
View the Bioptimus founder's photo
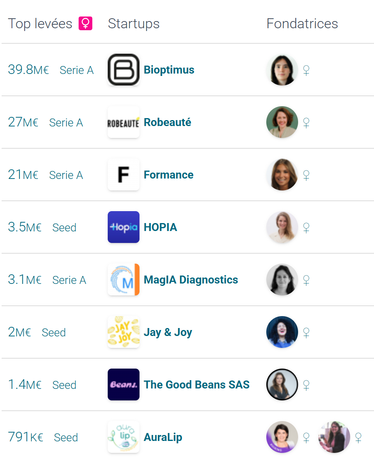[282, 70]
